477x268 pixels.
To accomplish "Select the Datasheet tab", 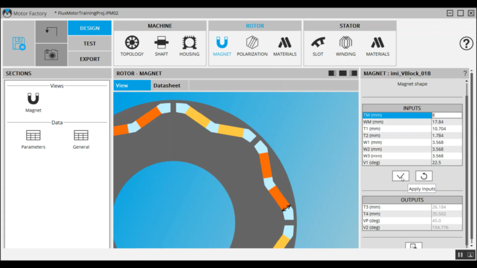I will coord(170,86).
